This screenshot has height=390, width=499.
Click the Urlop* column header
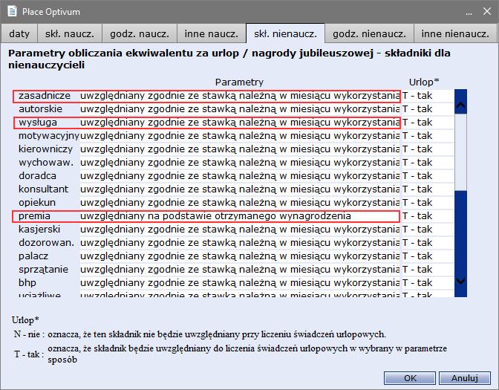point(424,82)
